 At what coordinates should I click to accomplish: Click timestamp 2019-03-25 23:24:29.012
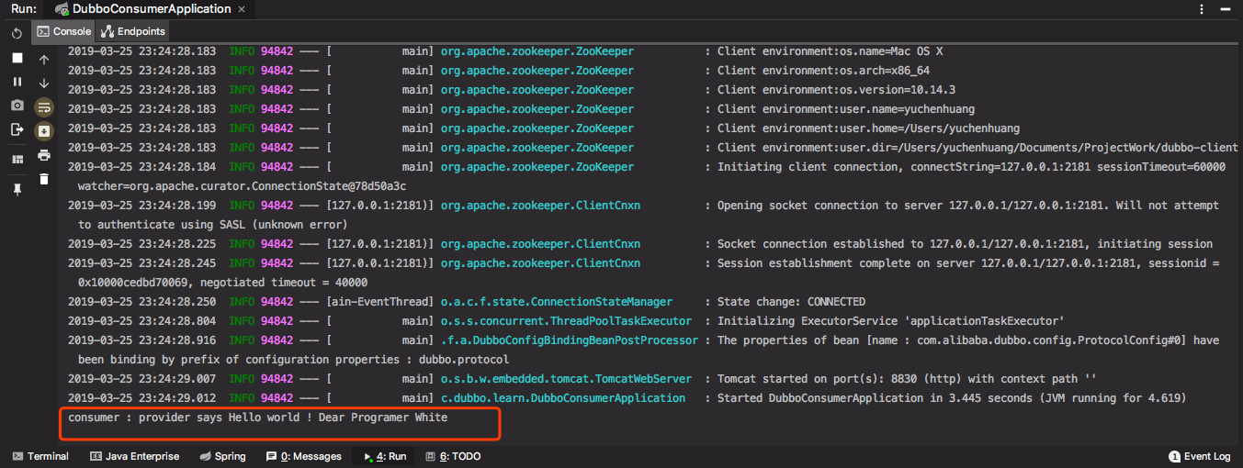pos(141,398)
